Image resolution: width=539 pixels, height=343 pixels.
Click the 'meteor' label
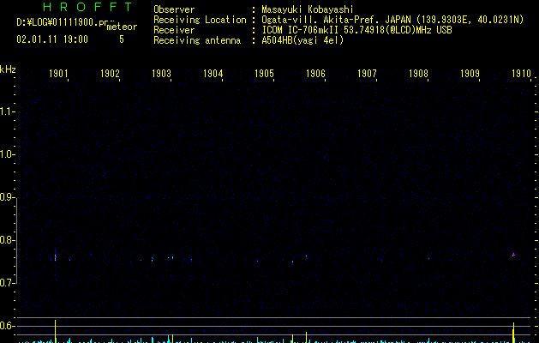(x=122, y=27)
